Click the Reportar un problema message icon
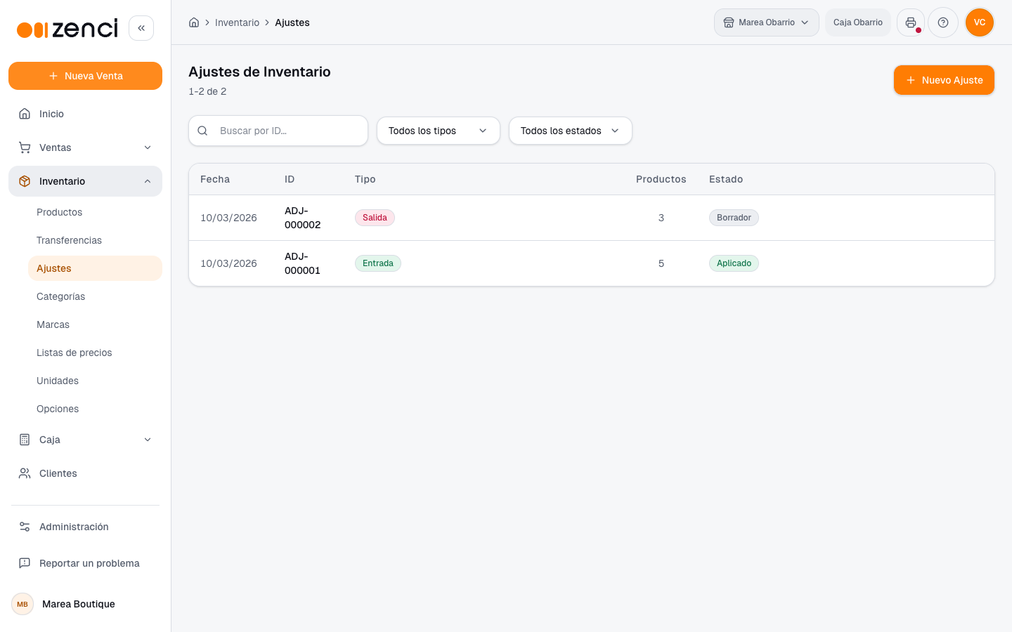Viewport: 1012px width, 632px height. (25, 563)
